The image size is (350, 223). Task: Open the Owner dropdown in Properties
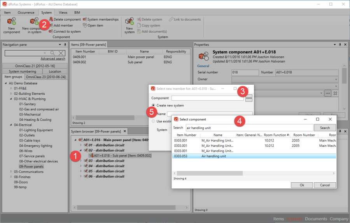tap(336, 79)
